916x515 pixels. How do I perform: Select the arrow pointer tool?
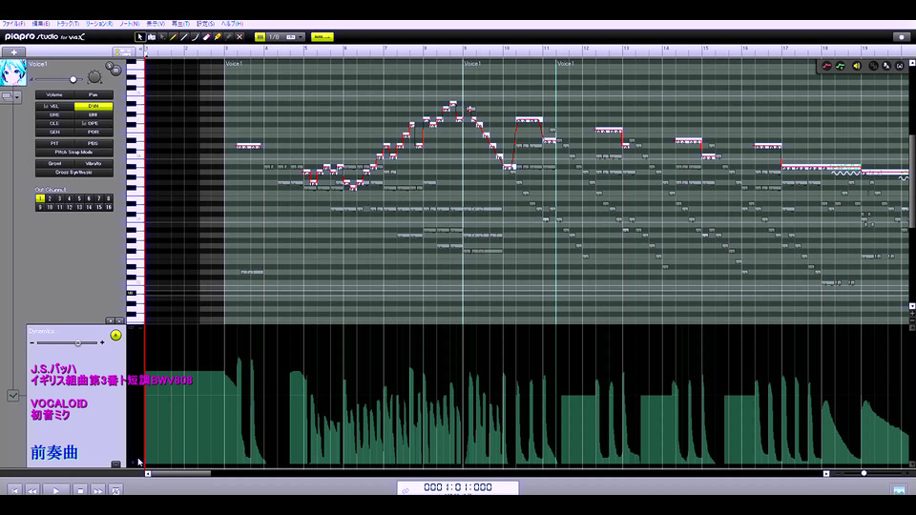click(x=140, y=37)
